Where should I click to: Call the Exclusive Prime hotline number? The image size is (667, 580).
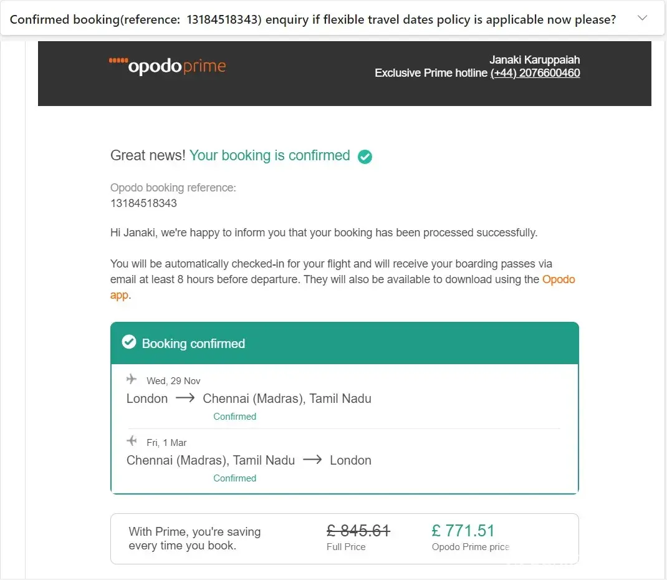click(535, 73)
